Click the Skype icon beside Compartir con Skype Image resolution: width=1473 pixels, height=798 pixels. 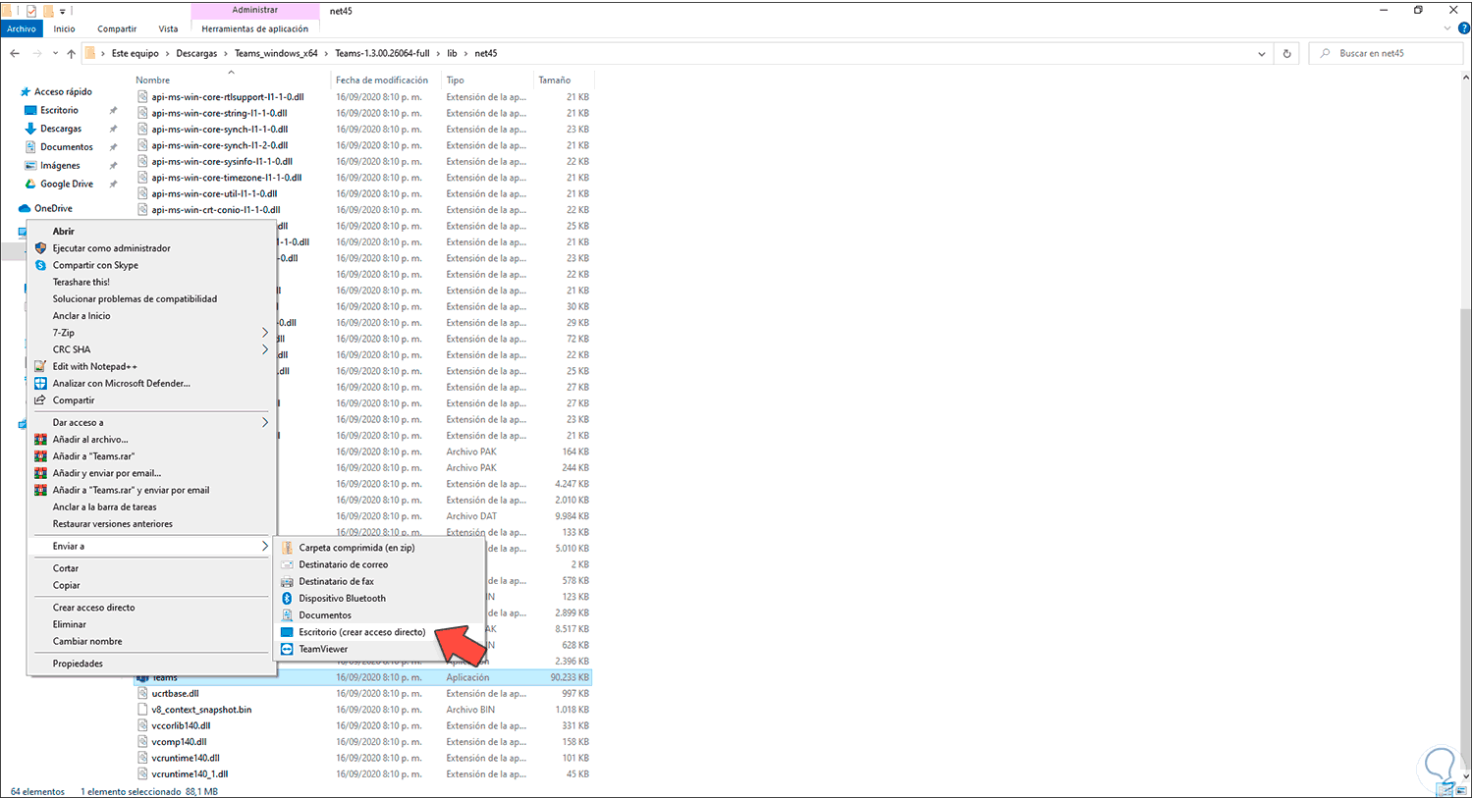40,265
